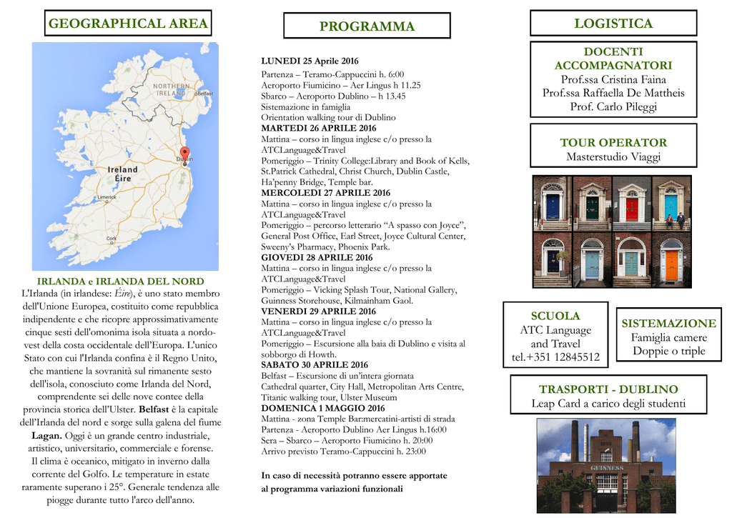732x518 pixels.
Task: Click the LOGISTICA heading box
Action: coord(613,23)
